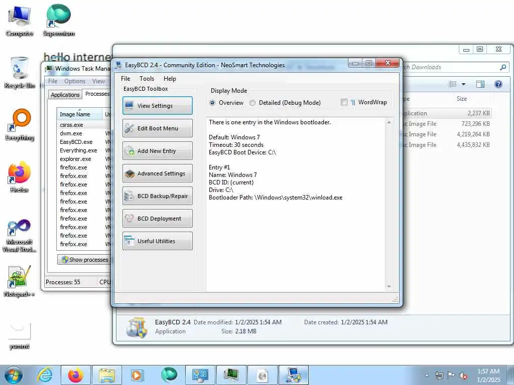Click EasyBCD 2.4 icon in details pane

(x=137, y=327)
